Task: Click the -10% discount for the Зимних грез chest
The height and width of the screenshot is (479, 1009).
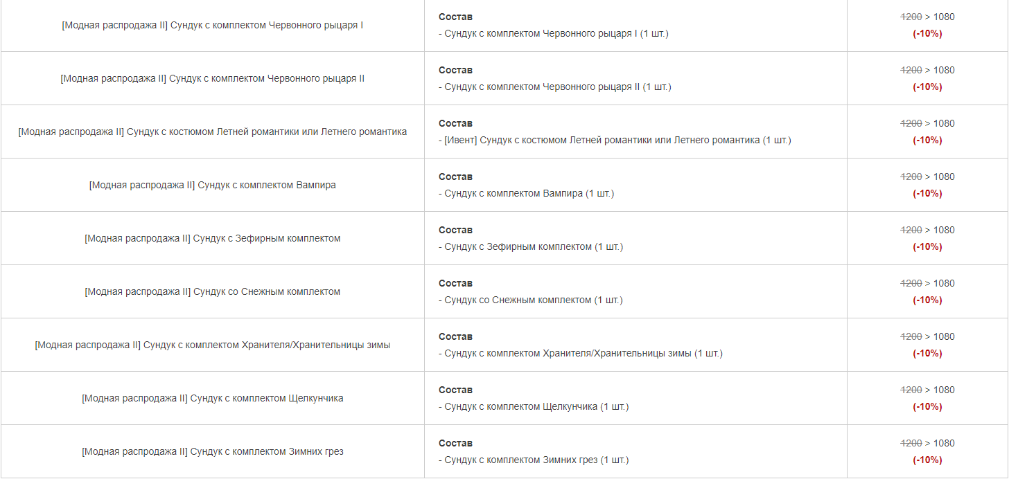Action: (927, 460)
